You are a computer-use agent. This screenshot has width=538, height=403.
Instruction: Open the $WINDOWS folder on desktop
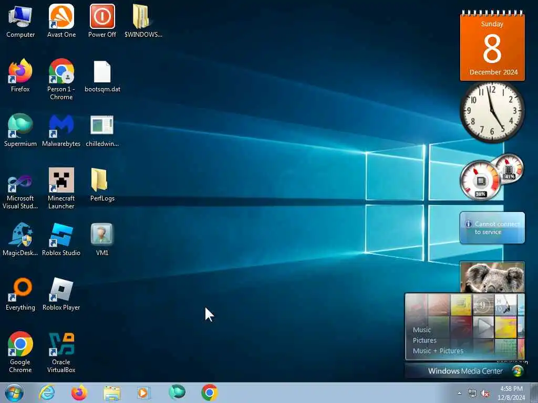point(143,21)
